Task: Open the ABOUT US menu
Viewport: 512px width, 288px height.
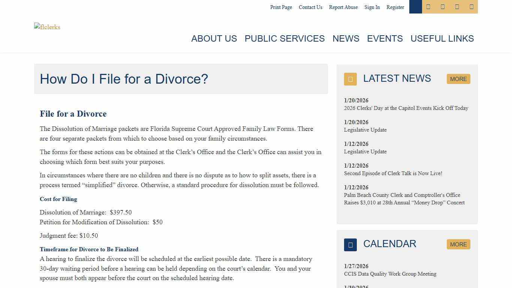Action: (214, 39)
